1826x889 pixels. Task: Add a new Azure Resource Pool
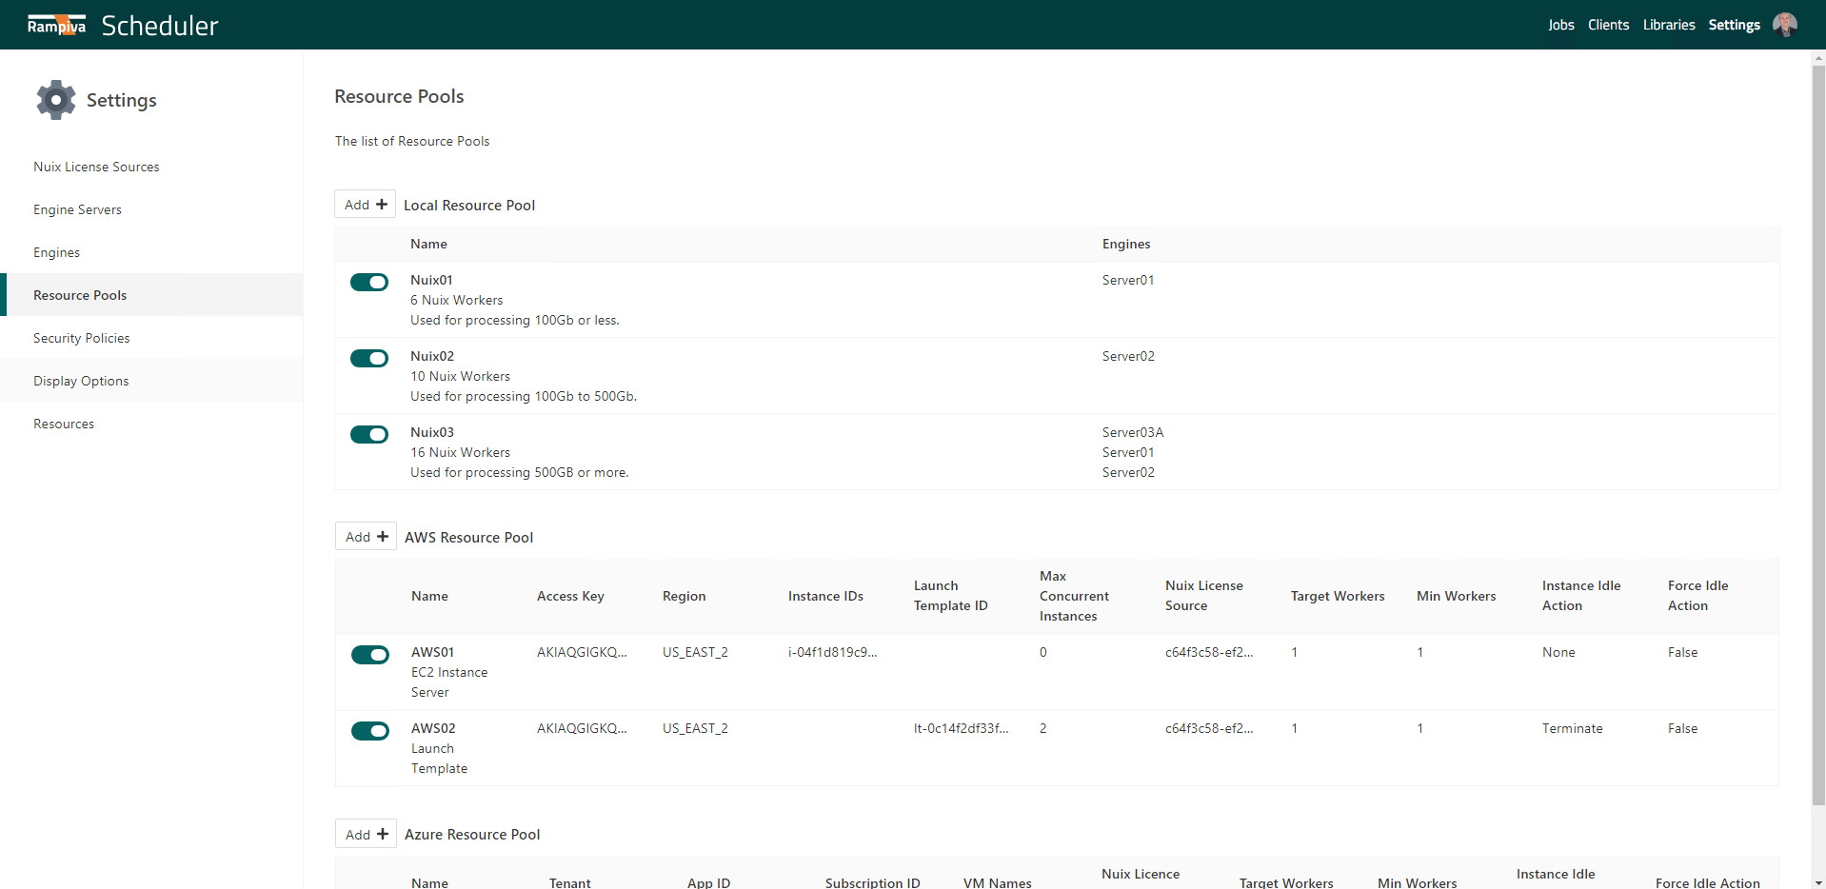tap(367, 835)
